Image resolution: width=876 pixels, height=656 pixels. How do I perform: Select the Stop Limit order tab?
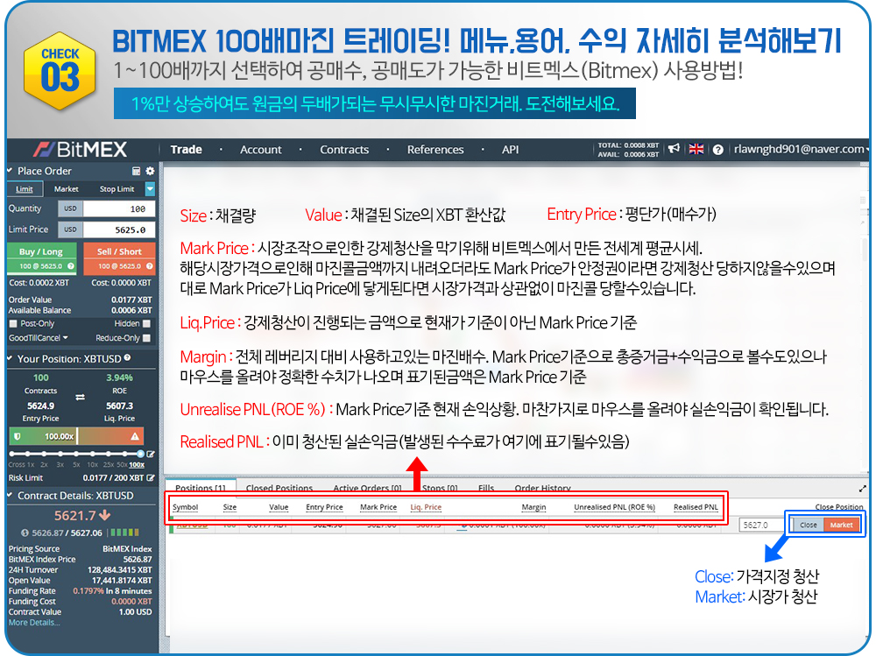pos(117,189)
